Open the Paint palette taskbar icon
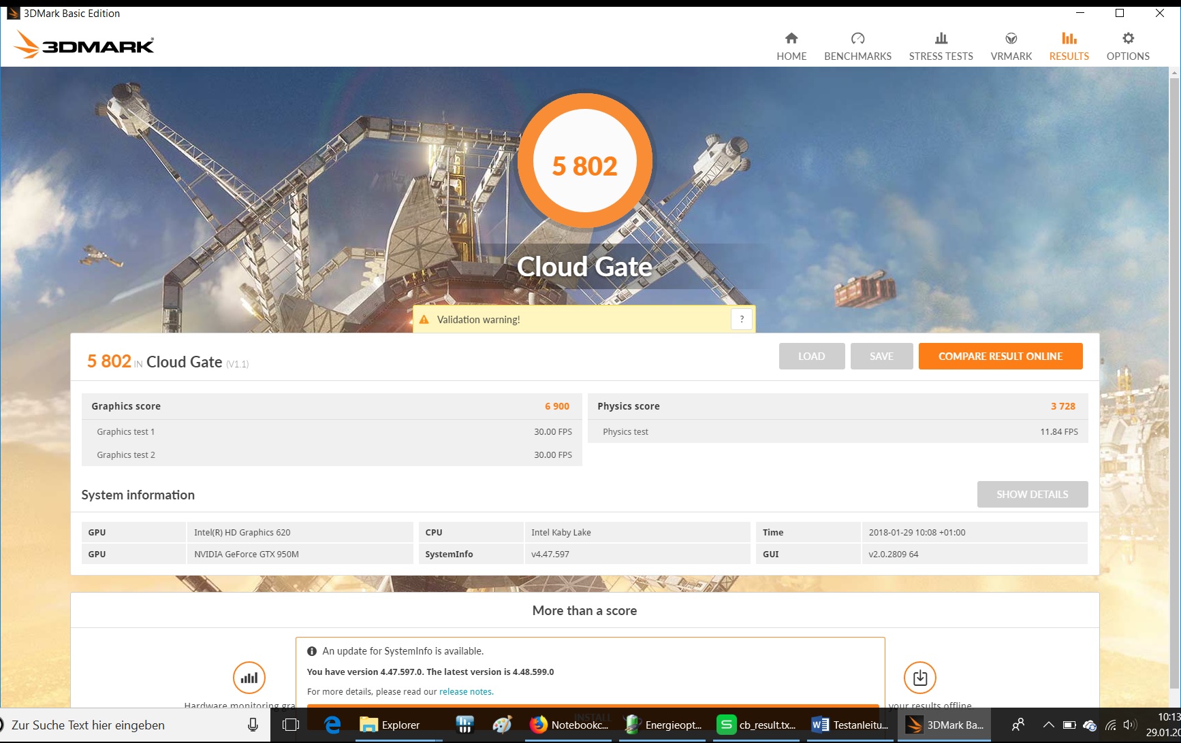This screenshot has height=743, width=1181. [x=502, y=725]
